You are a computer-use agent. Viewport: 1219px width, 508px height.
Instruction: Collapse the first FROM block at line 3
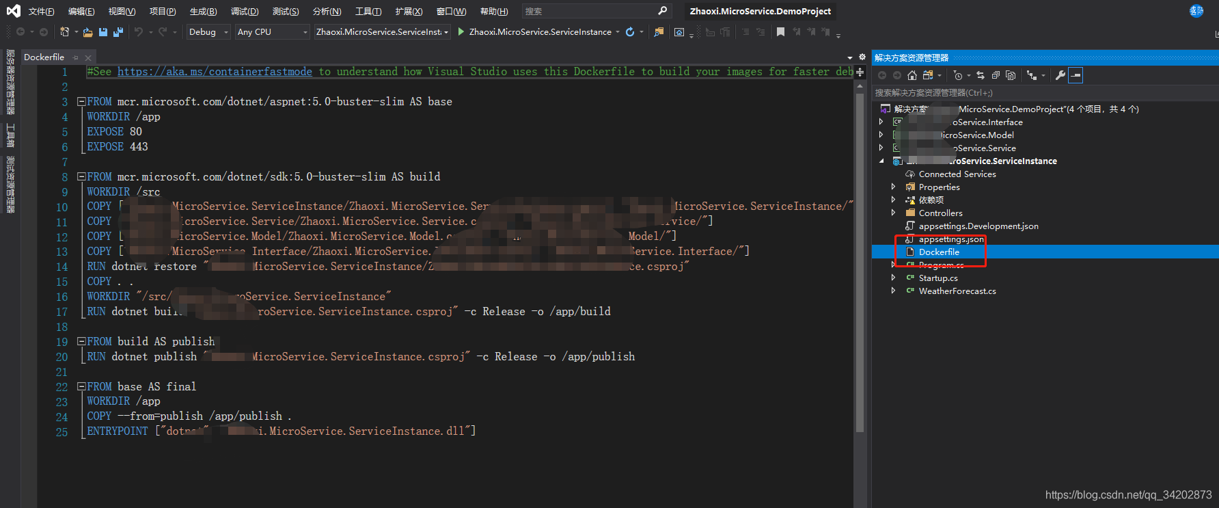81,102
